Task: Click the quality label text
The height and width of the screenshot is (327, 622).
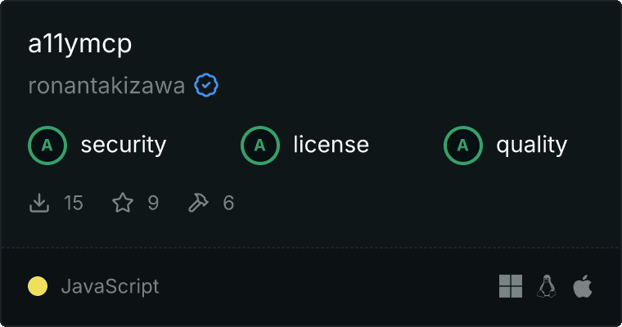Action: [x=532, y=146]
